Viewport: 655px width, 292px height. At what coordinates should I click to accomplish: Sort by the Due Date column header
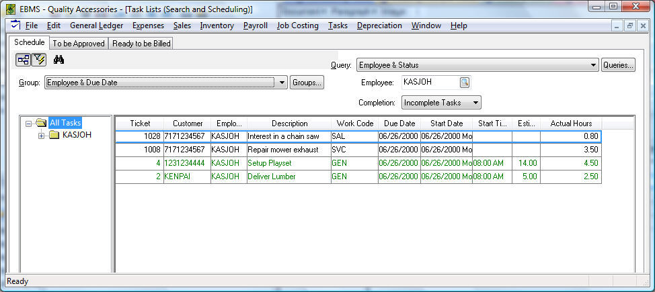pyautogui.click(x=399, y=124)
